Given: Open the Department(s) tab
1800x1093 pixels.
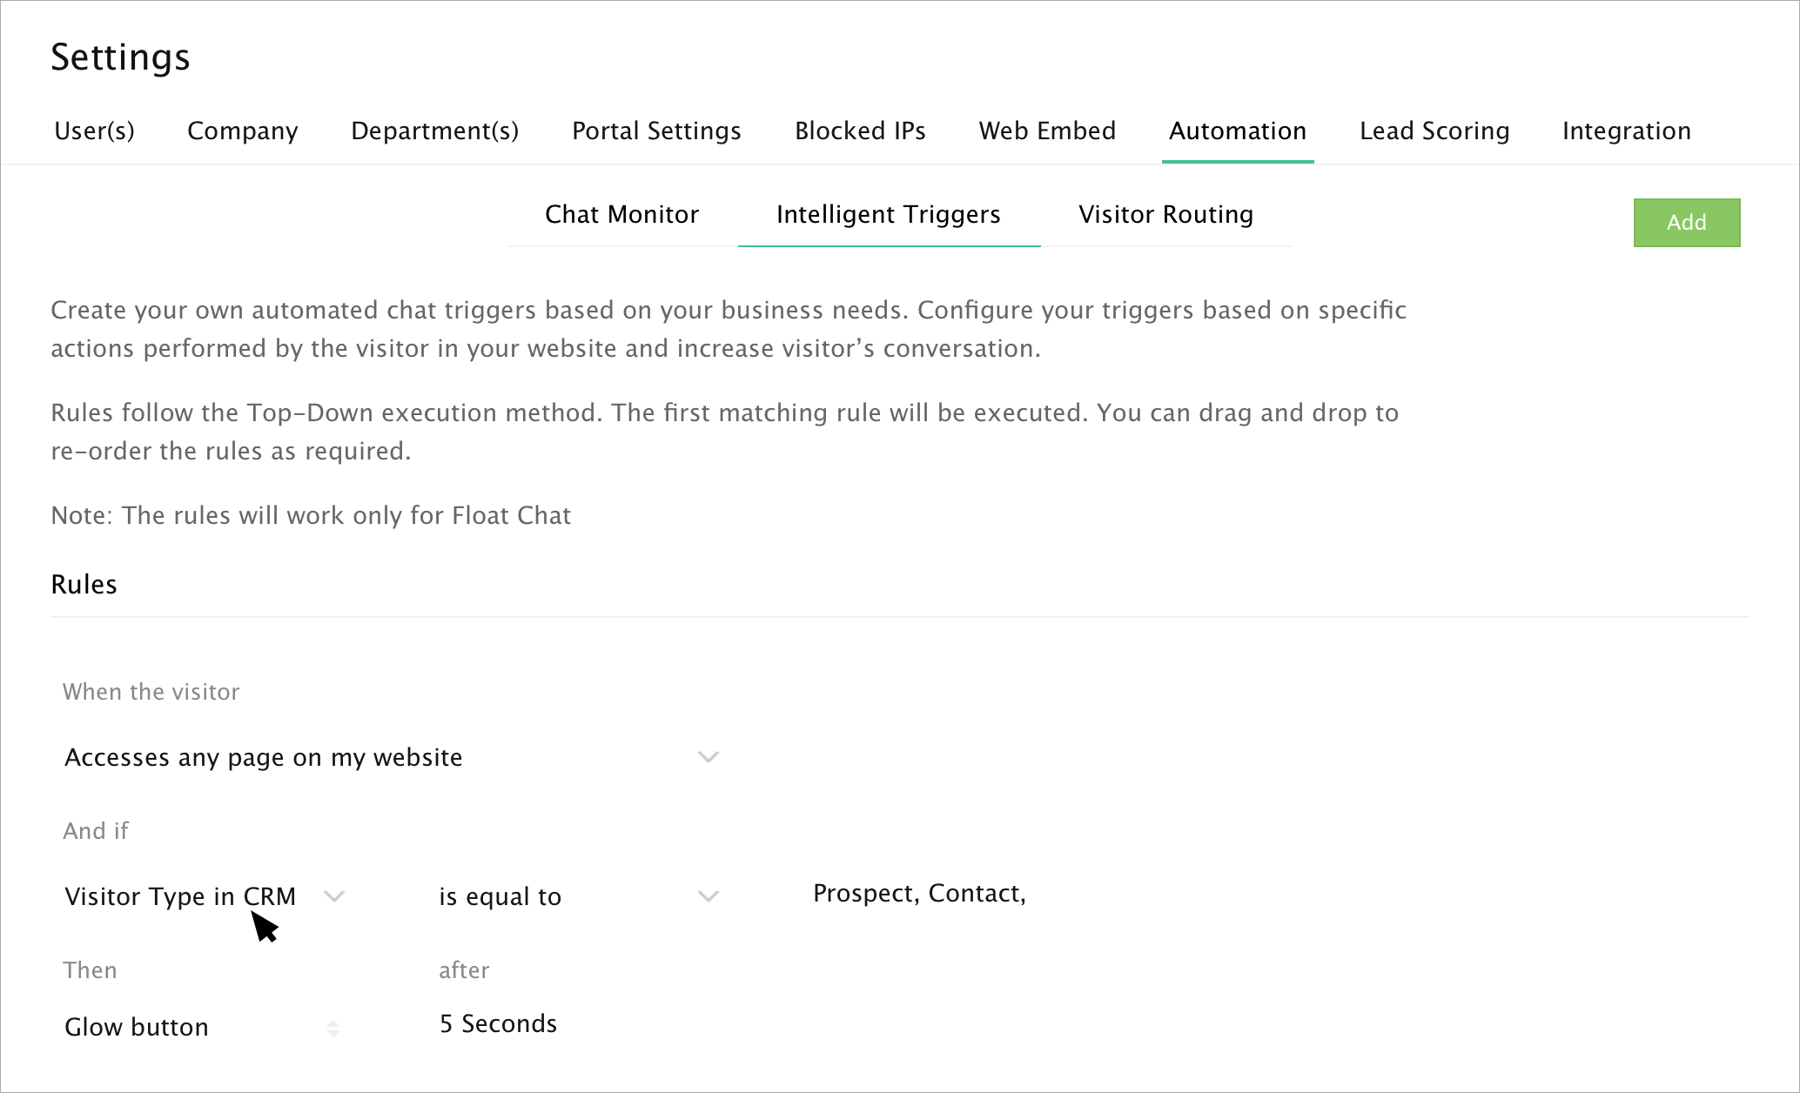Looking at the screenshot, I should (x=434, y=131).
